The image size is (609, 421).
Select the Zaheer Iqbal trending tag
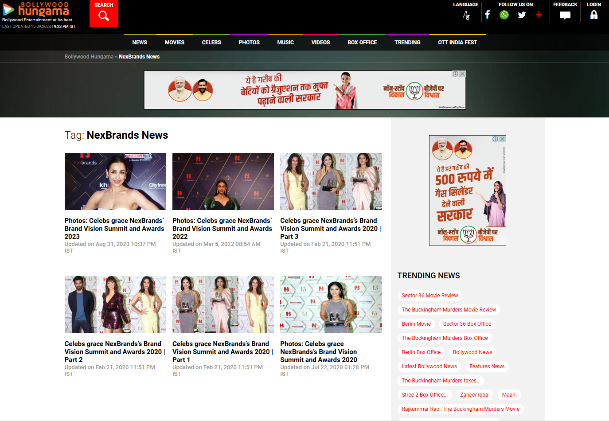pos(474,395)
